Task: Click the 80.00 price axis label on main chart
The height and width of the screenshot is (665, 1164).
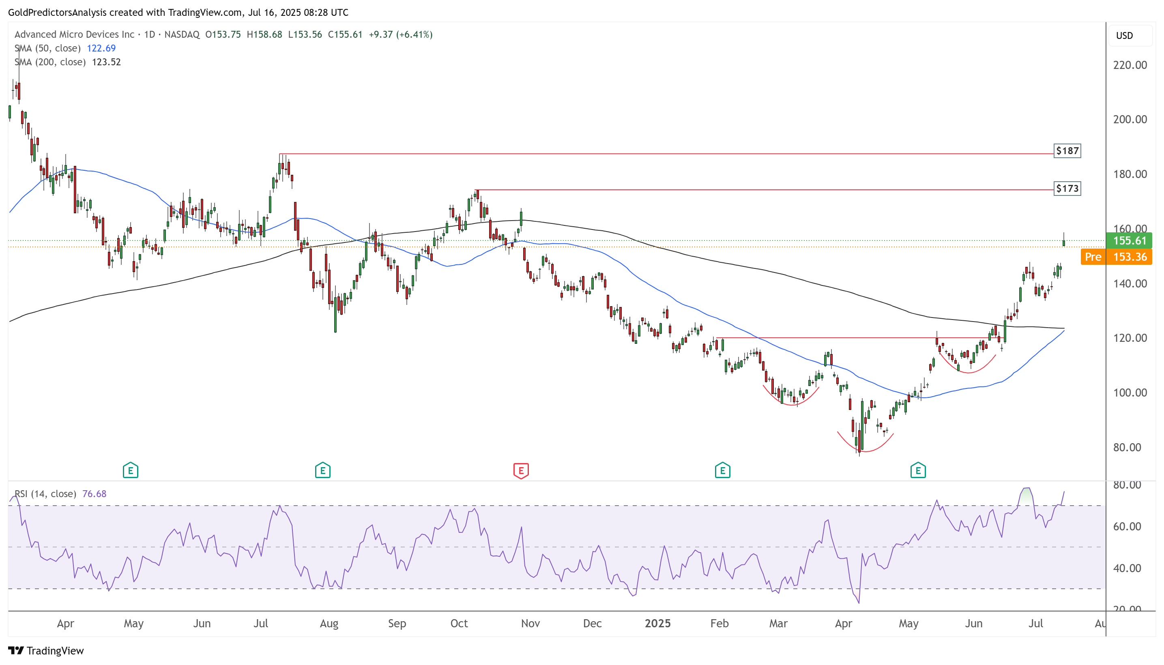Action: tap(1127, 447)
